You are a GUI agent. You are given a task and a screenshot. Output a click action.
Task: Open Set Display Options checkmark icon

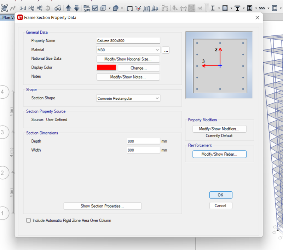pos(95,8)
